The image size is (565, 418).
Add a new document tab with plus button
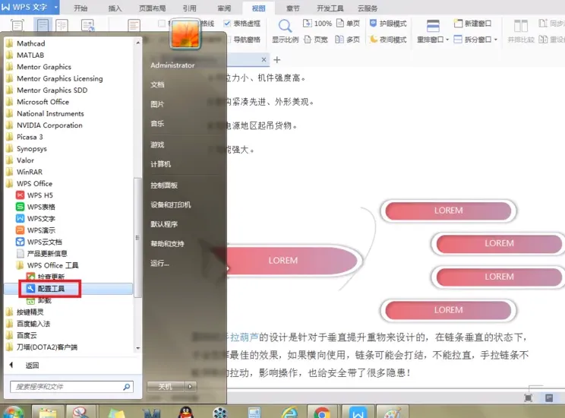277,60
